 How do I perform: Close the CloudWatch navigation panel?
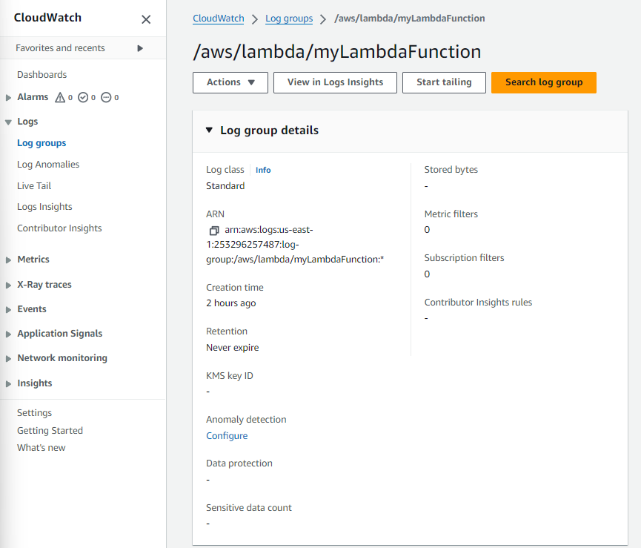[146, 19]
